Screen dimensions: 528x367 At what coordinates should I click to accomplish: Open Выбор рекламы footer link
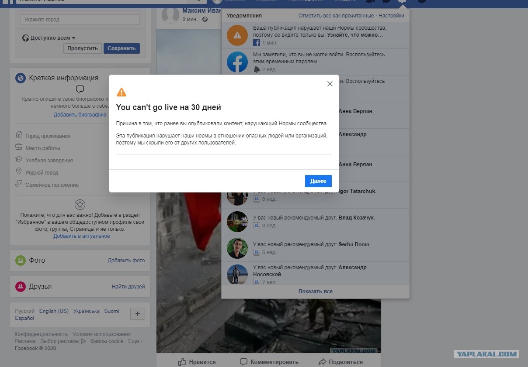point(63,341)
